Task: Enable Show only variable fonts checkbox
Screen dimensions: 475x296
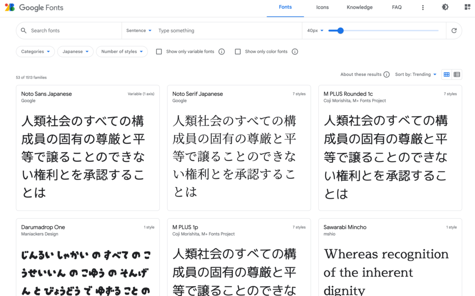Action: tap(159, 52)
